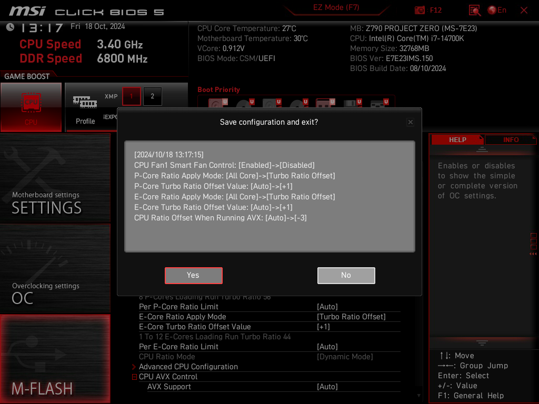
Task: Switch to the HELP tab
Action: pyautogui.click(x=457, y=140)
